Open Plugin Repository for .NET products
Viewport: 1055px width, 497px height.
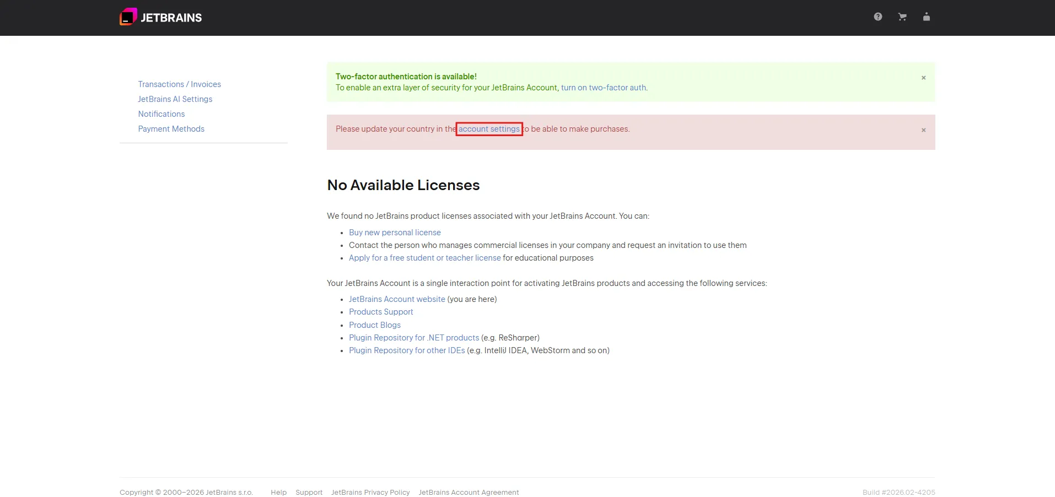(x=414, y=338)
